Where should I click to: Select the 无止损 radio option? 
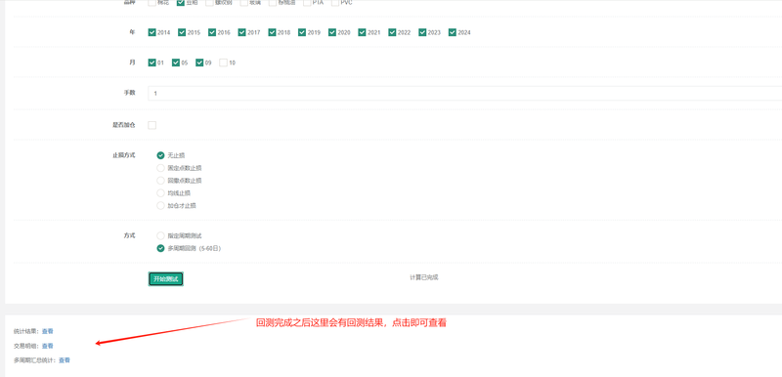tap(160, 155)
